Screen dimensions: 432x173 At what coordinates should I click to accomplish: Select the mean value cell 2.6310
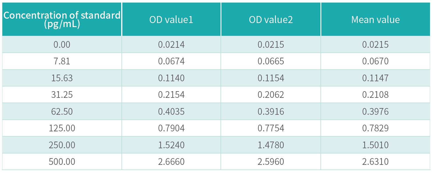point(375,162)
